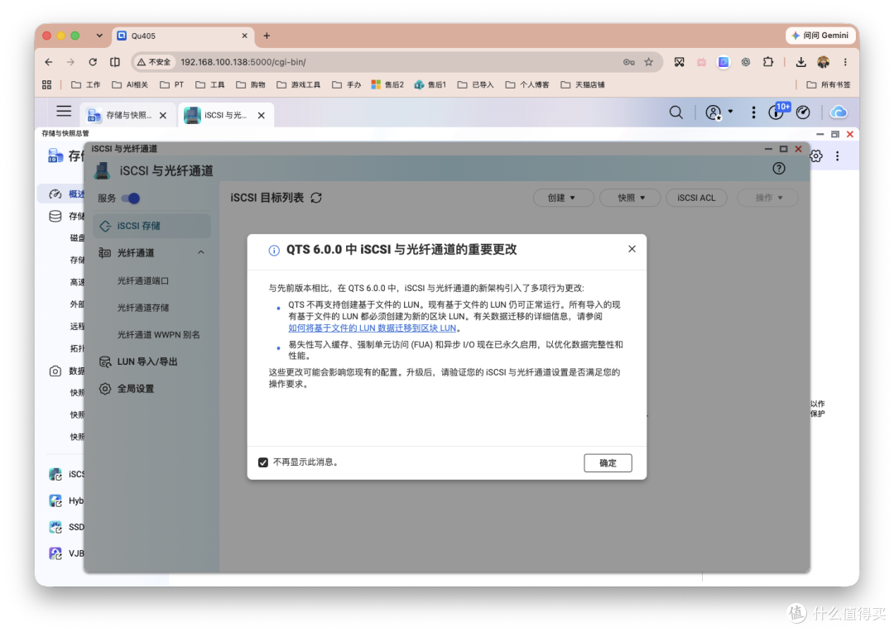This screenshot has height=632, width=894.
Task: Open the saved password key icon
Action: click(x=629, y=62)
